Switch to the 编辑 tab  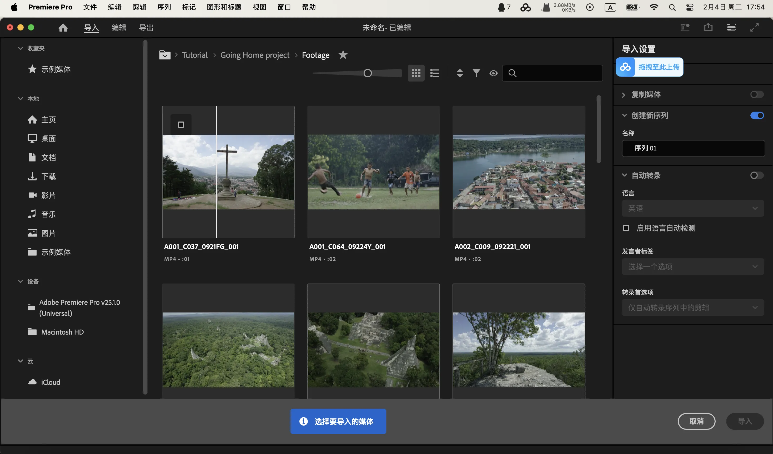click(x=118, y=27)
